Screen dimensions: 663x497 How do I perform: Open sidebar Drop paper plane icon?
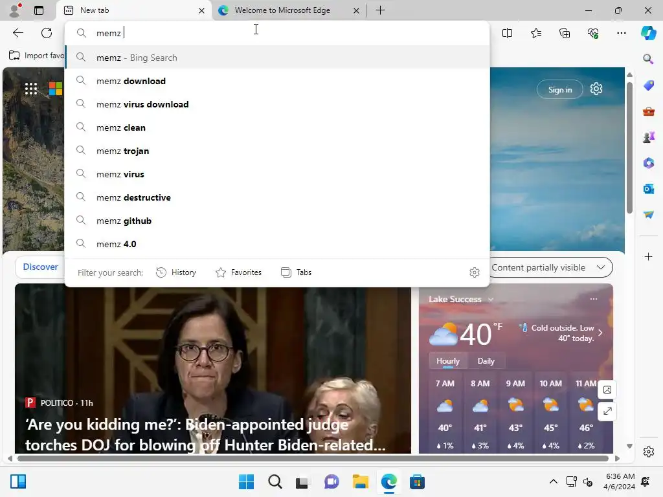point(648,215)
